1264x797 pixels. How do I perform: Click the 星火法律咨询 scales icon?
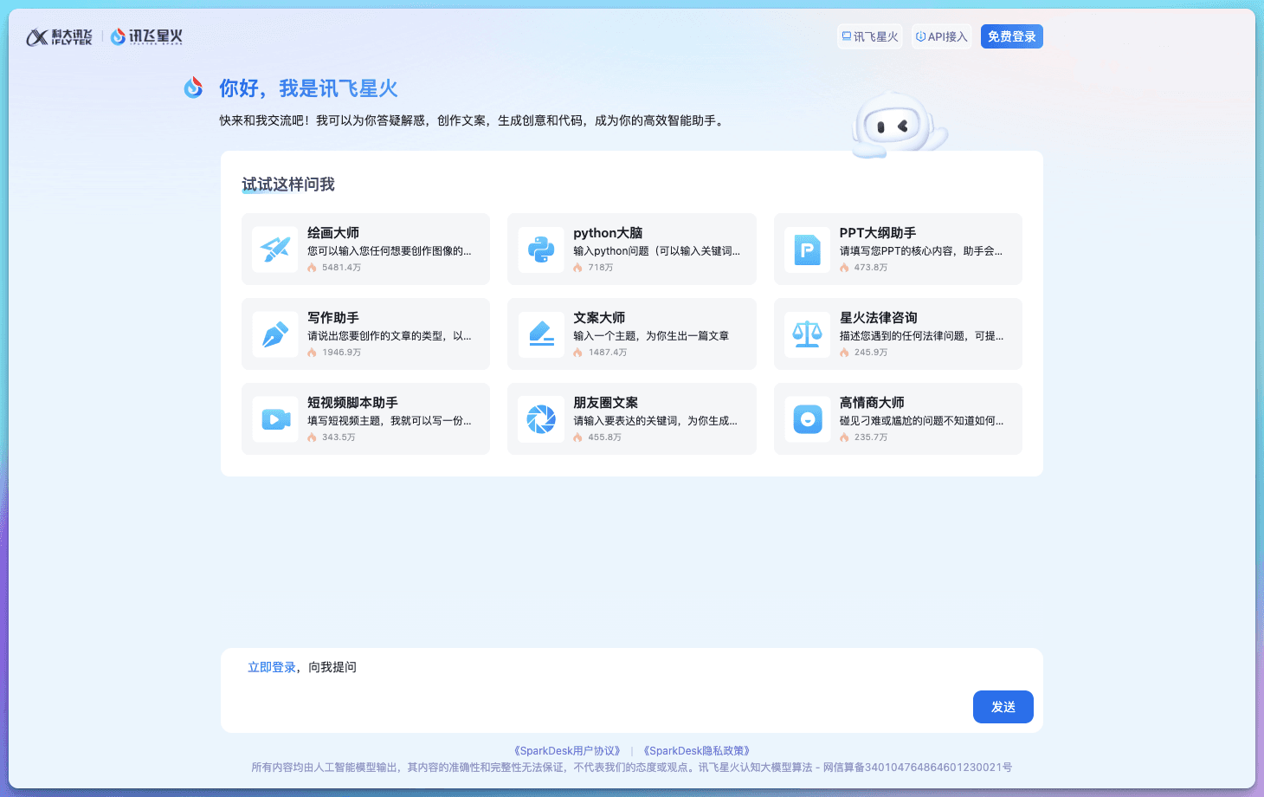[x=807, y=334]
